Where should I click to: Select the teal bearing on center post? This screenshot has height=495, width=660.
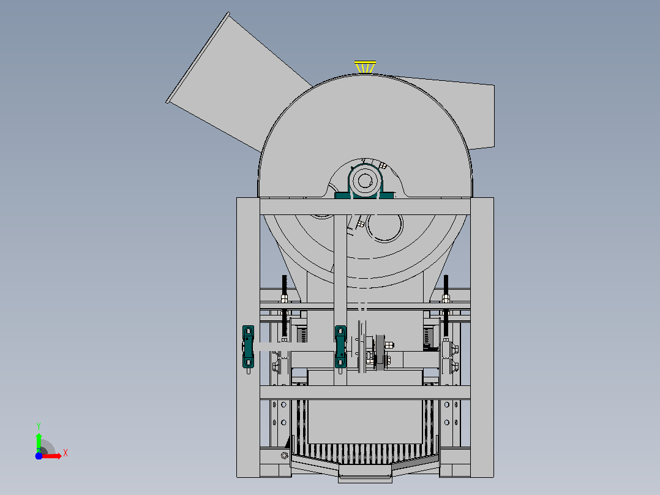(340, 347)
